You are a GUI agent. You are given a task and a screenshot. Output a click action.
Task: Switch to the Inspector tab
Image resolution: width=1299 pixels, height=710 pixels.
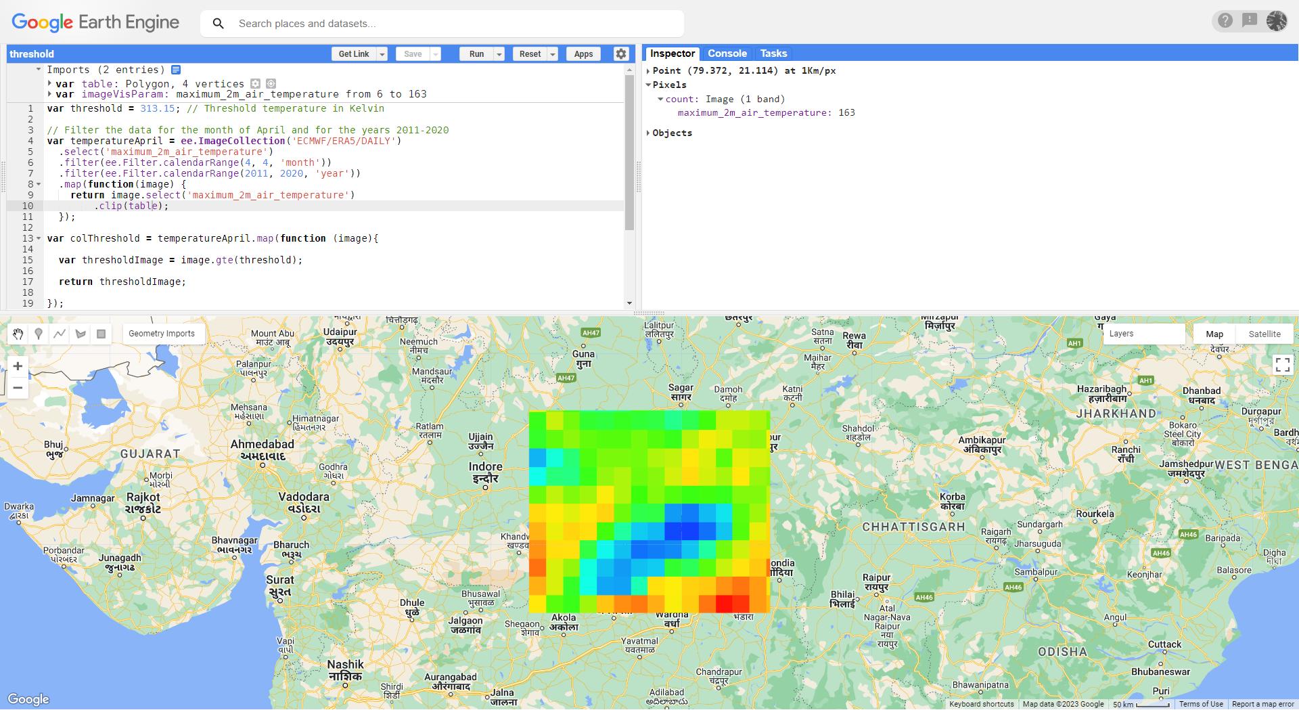pos(672,53)
